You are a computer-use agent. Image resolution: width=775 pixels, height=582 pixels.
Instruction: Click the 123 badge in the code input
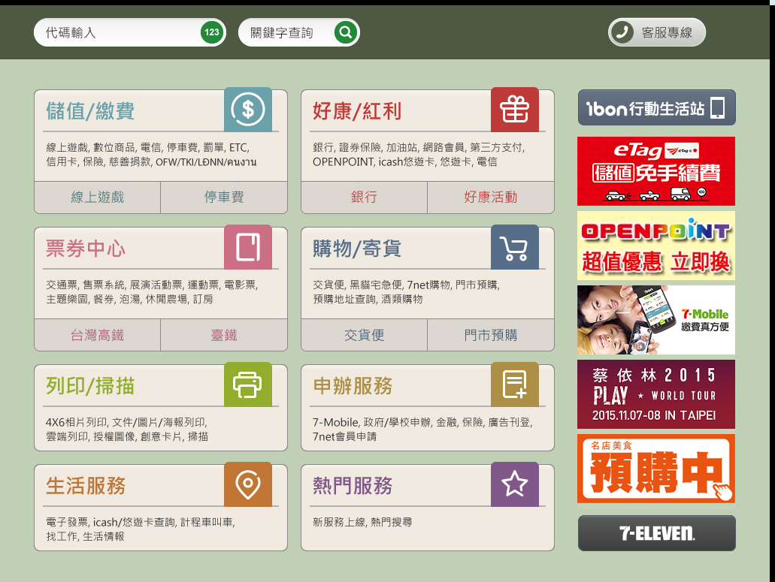pyautogui.click(x=210, y=32)
